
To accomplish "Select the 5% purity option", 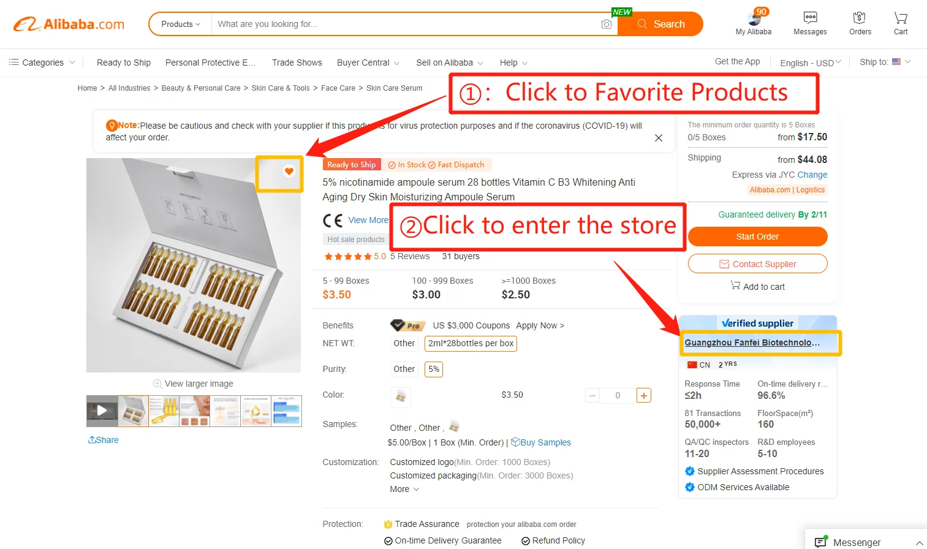I will [x=434, y=369].
